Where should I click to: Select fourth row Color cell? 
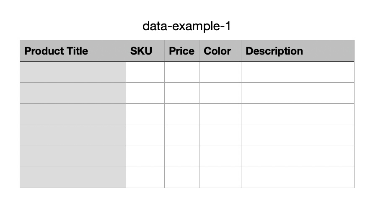[220, 135]
